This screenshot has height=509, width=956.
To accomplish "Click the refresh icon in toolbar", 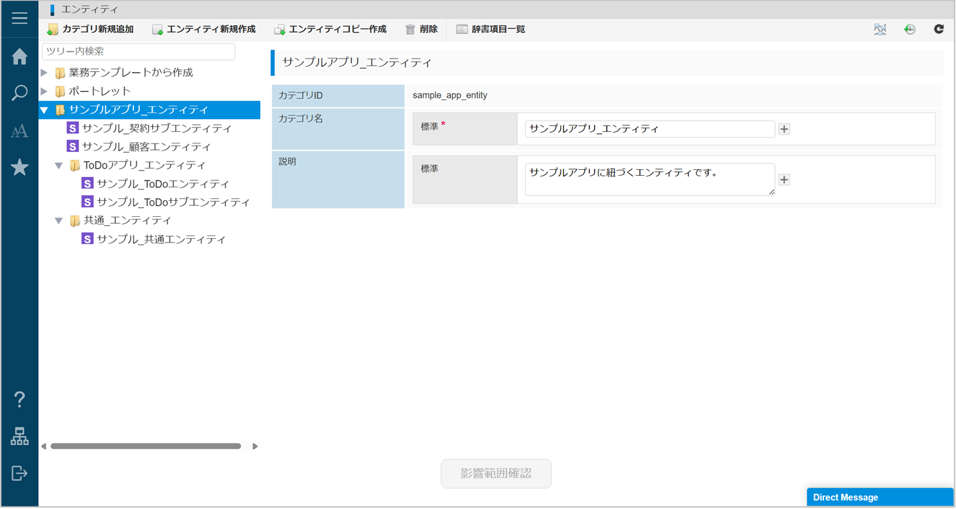I will click(x=939, y=29).
